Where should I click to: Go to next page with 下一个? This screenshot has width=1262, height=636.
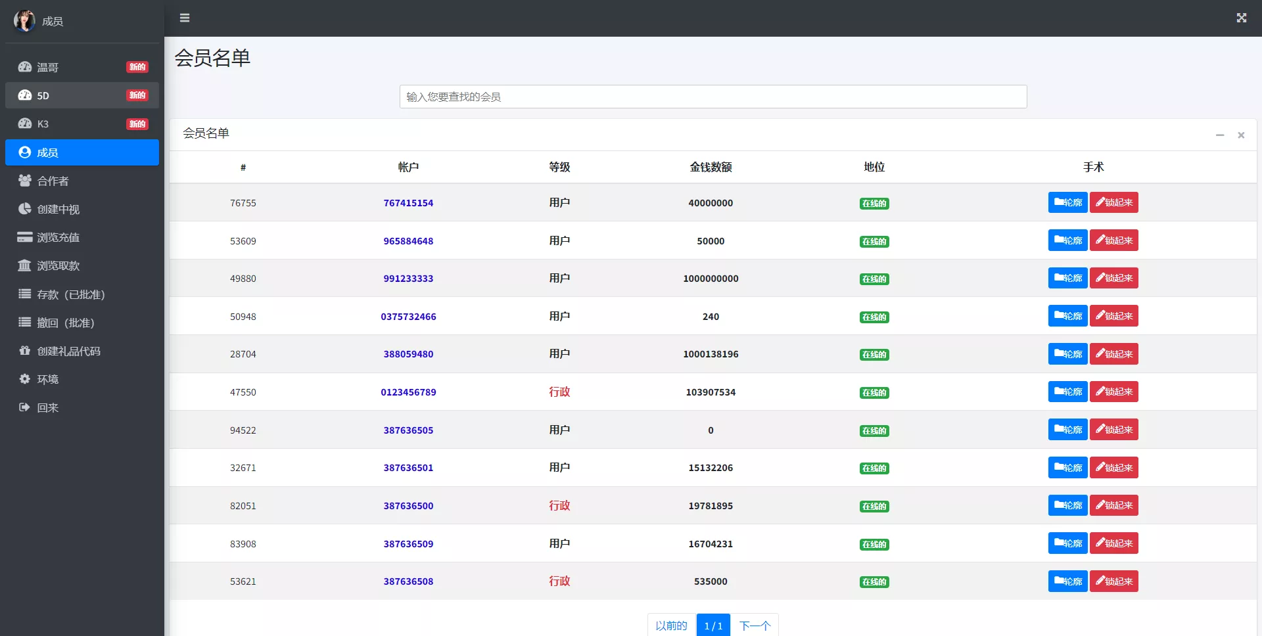coord(755,625)
